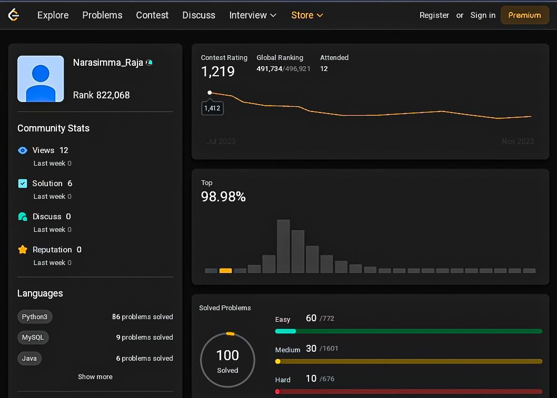Click the Discuss chat bubble icon
Viewport: 557px width, 398px height.
pyautogui.click(x=23, y=217)
